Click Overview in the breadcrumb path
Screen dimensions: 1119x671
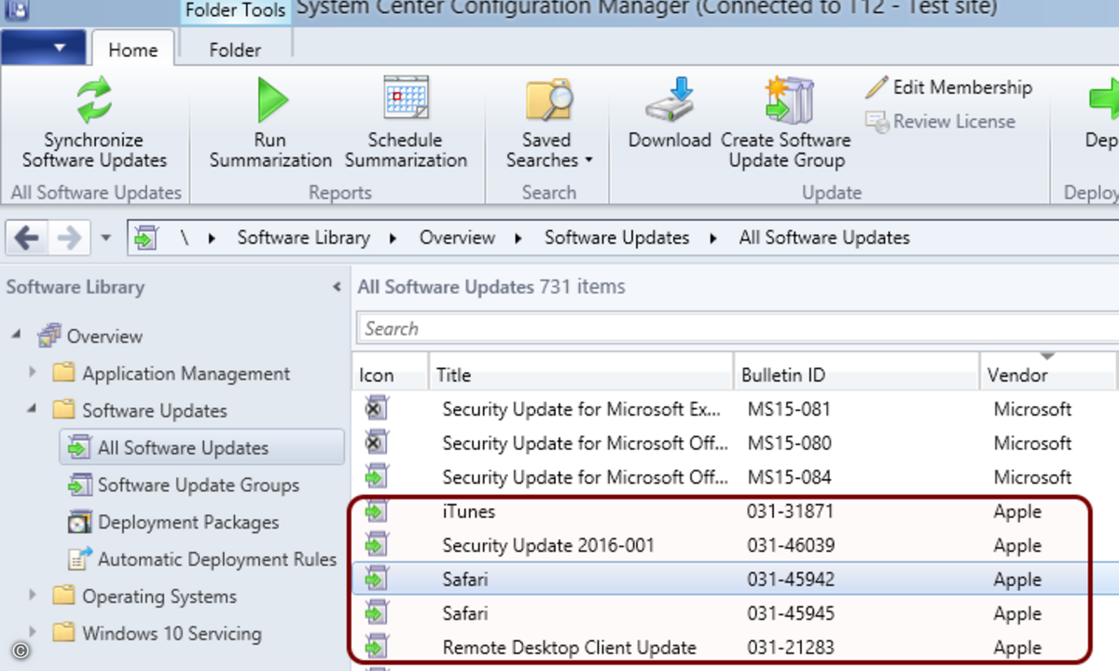tap(457, 238)
